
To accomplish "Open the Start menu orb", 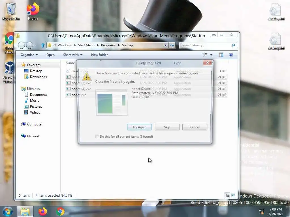I will tap(8, 211).
